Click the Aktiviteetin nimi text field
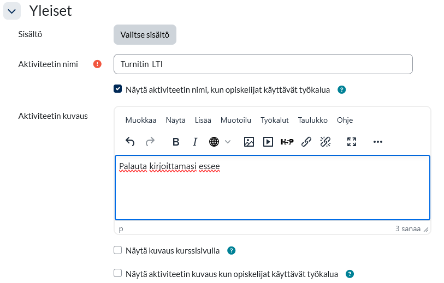This screenshot has width=444, height=283. point(263,64)
